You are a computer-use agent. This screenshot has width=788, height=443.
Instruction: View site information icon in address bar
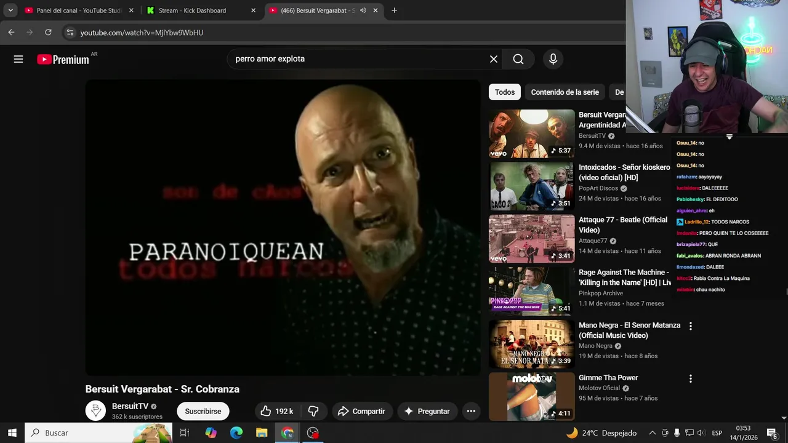pyautogui.click(x=70, y=32)
